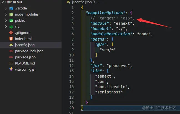180x114 pixels.
Task: Click line number 12 in the gutter
Action: 71,66
